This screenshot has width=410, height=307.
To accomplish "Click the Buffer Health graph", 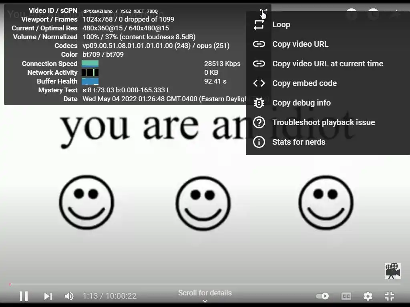I will [90, 81].
